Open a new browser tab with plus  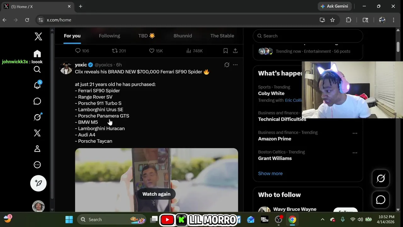pyautogui.click(x=81, y=6)
